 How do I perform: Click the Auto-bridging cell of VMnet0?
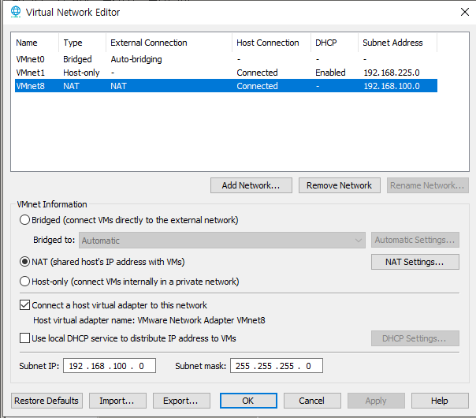click(136, 59)
